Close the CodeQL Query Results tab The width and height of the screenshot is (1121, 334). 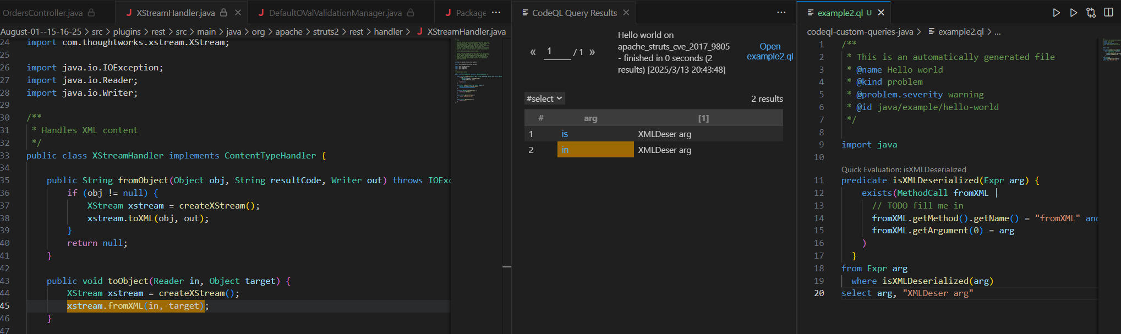[x=626, y=13]
